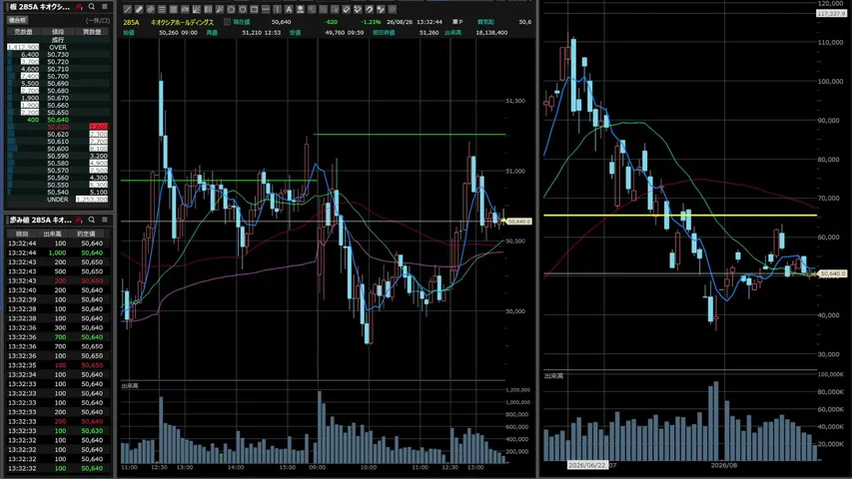
Task: Open search in the order book panel
Action: click(x=91, y=7)
